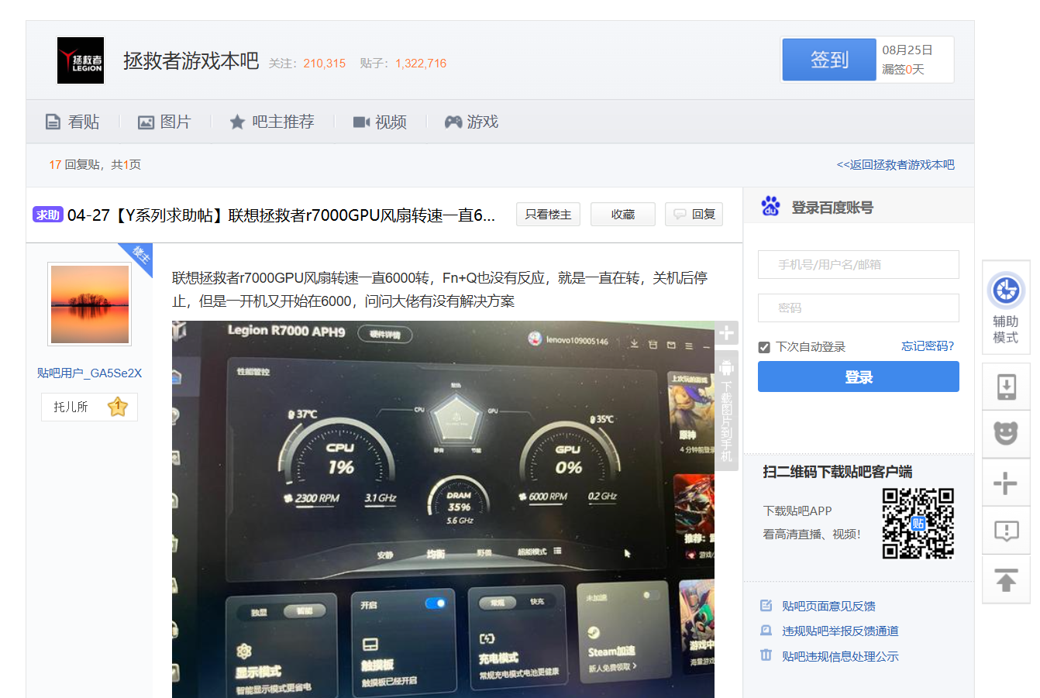This screenshot has width=1040, height=698.
Task: Click the 下载贴吧APP text
Action: point(797,511)
